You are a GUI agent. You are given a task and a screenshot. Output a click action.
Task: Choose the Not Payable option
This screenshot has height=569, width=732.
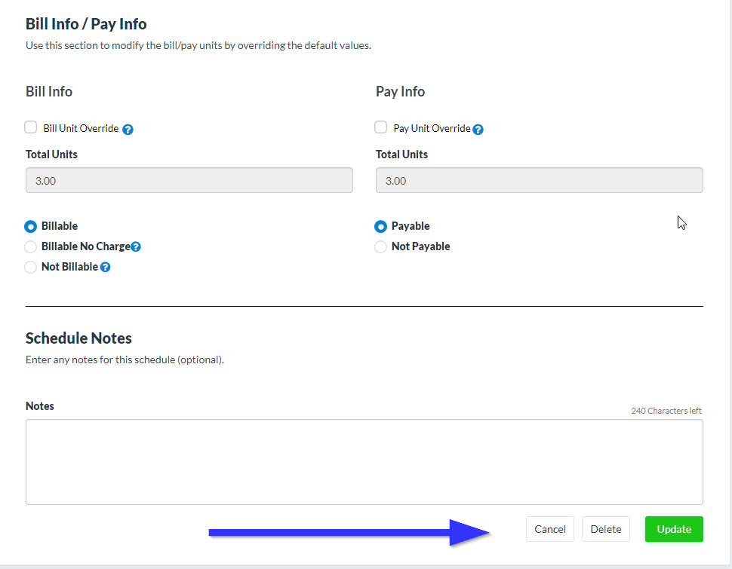tap(381, 246)
